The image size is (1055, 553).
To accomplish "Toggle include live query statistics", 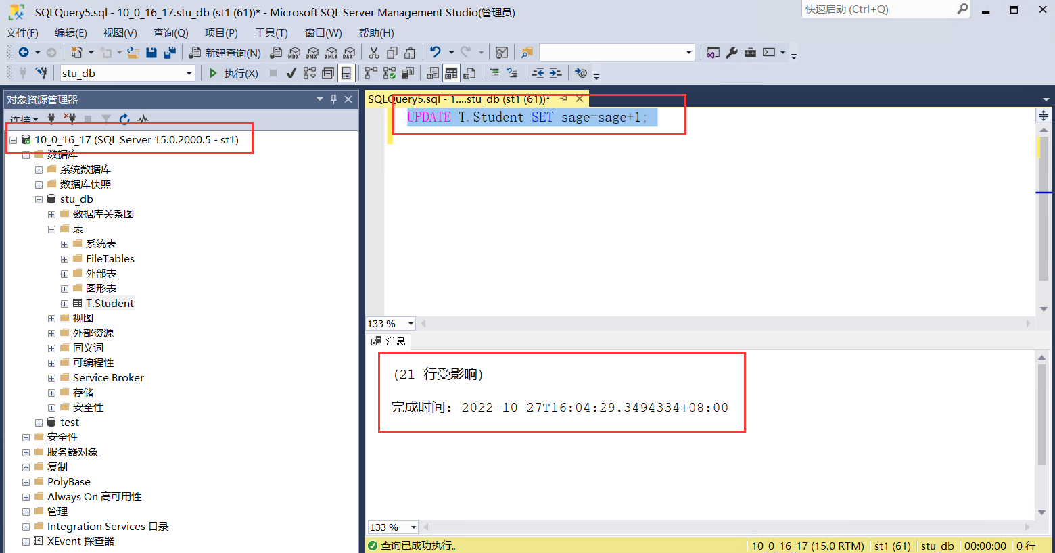I will tap(390, 73).
